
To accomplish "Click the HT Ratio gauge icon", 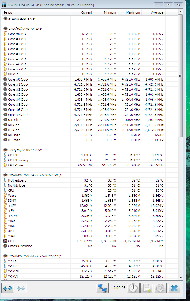I will (5, 140).
